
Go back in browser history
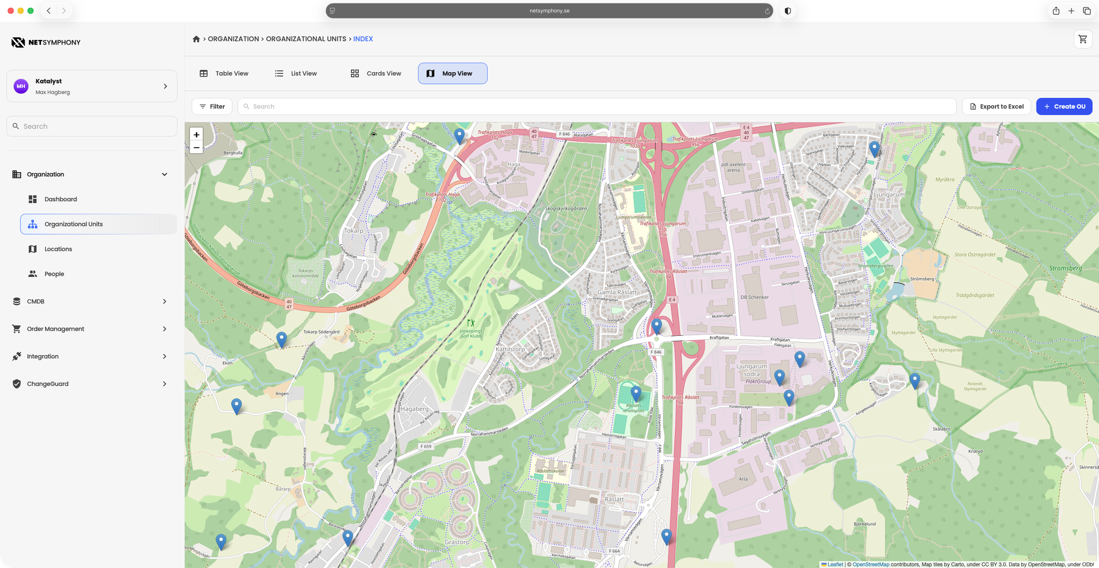click(49, 11)
